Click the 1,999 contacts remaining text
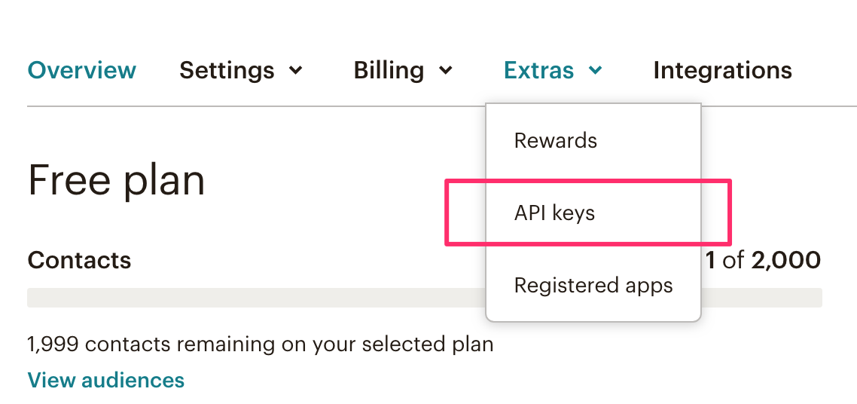The height and width of the screenshot is (404, 857). [260, 344]
